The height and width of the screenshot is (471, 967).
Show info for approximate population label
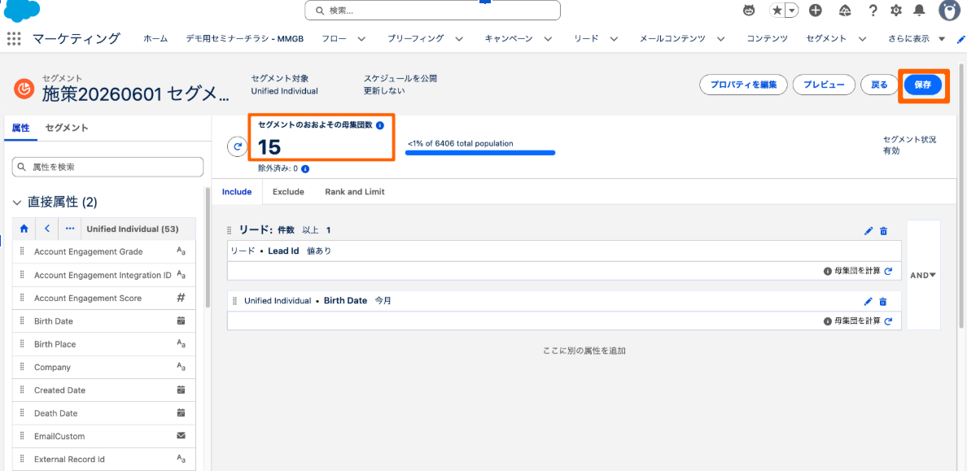click(x=380, y=125)
